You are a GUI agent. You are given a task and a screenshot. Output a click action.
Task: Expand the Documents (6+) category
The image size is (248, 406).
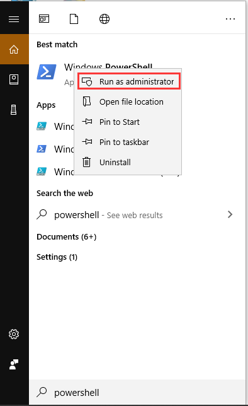67,236
